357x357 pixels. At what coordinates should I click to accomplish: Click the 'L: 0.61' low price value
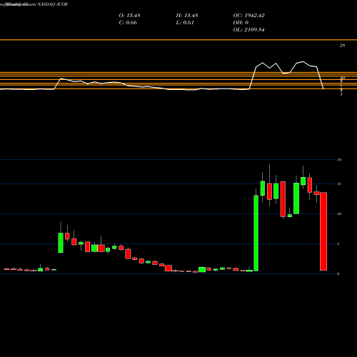click(185, 23)
